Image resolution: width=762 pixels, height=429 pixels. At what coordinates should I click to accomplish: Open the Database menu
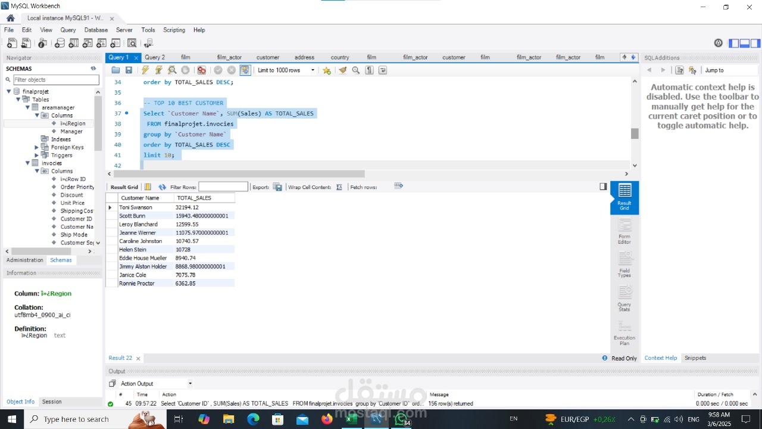[x=96, y=30]
